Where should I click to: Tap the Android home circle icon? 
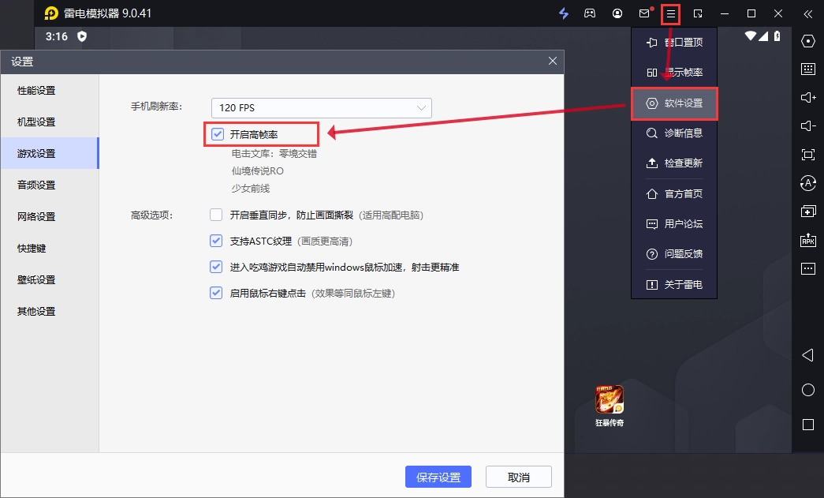click(x=808, y=390)
